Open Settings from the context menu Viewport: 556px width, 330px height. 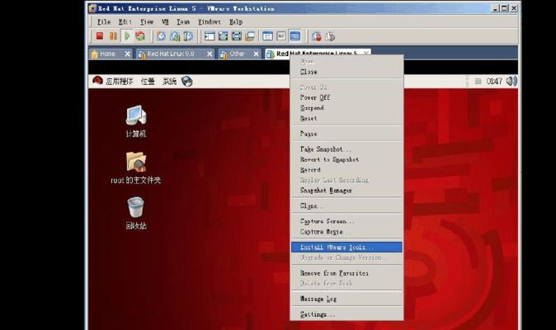click(x=346, y=314)
